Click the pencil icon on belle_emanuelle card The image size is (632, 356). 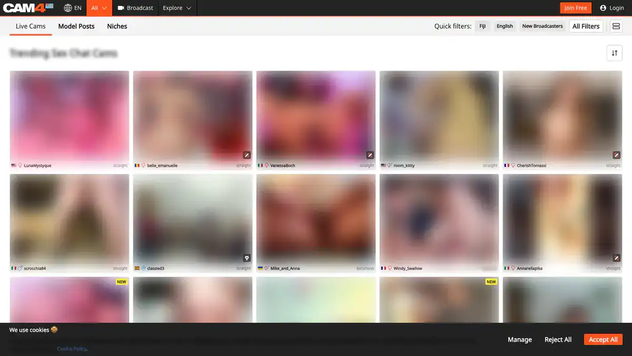(x=247, y=155)
